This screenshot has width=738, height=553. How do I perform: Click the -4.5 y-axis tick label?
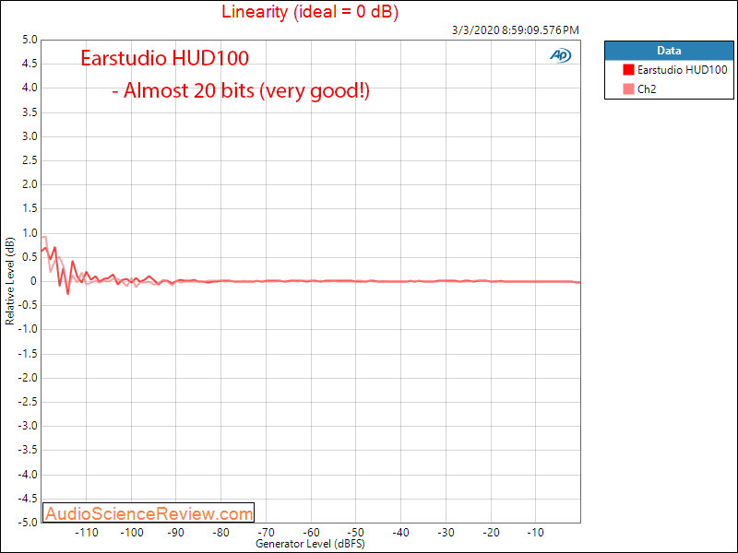pyautogui.click(x=28, y=498)
